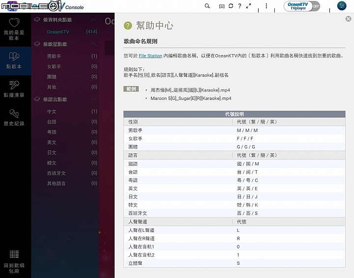Toggle fullscreen expand icon

click(x=248, y=6)
